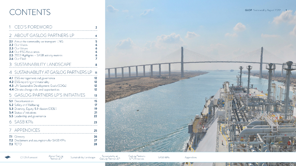
Task: Jump to section 1 CEO'S FOREWORD
Action: (53, 27)
